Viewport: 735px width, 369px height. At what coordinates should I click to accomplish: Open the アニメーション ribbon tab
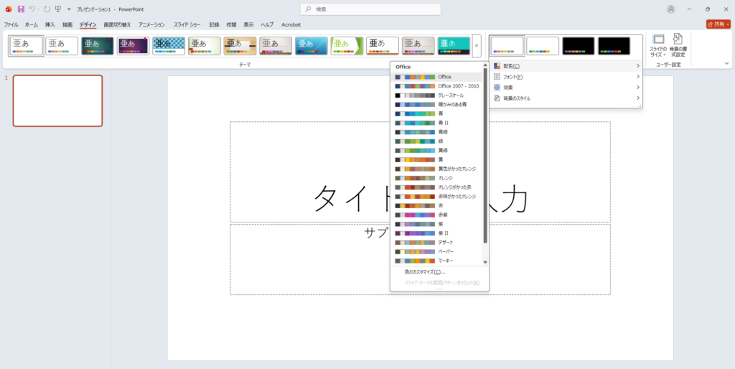click(x=151, y=24)
